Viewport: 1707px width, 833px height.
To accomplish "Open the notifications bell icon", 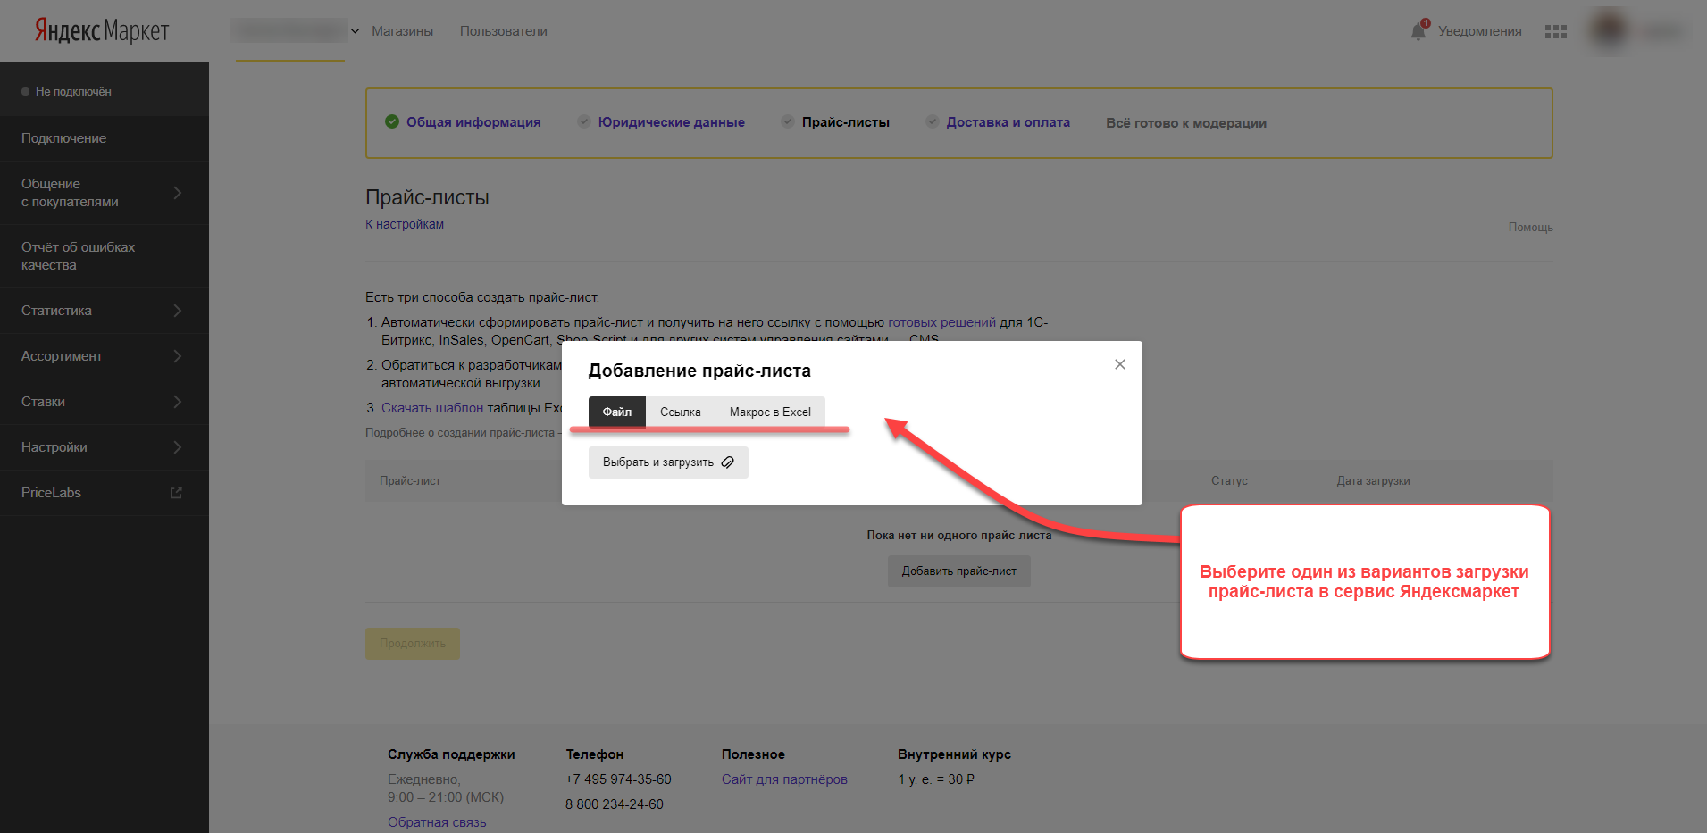I will 1418,30.
